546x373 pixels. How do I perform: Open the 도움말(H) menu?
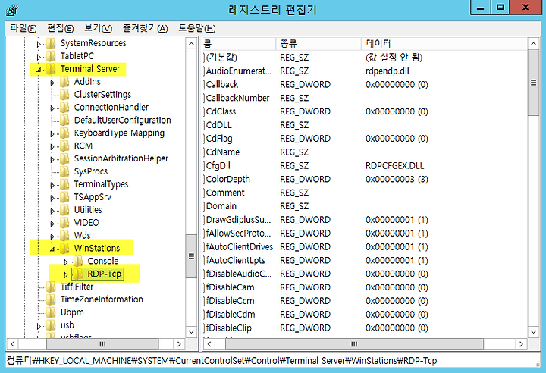tap(196, 28)
